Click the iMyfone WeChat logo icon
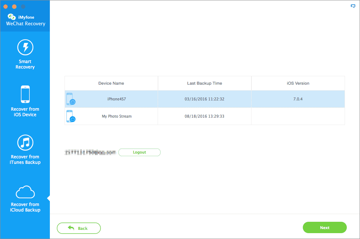360x239 pixels. point(12,17)
